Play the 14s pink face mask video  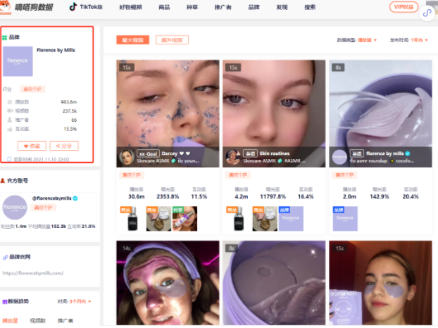(x=168, y=283)
